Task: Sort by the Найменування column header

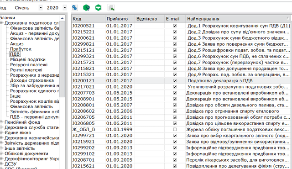Action: (x=238, y=19)
